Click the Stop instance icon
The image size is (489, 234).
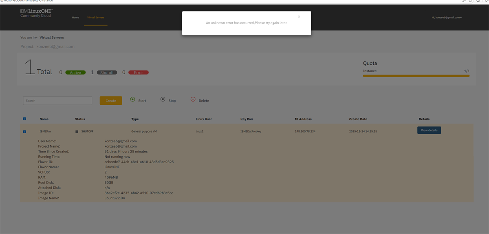point(163,99)
